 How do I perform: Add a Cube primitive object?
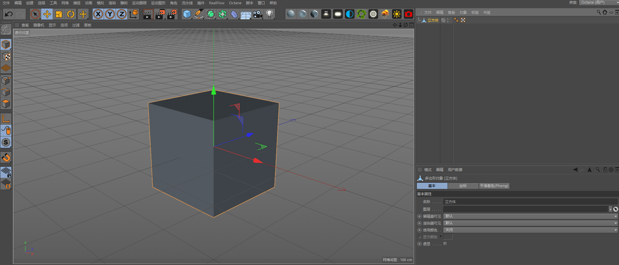pyautogui.click(x=187, y=14)
